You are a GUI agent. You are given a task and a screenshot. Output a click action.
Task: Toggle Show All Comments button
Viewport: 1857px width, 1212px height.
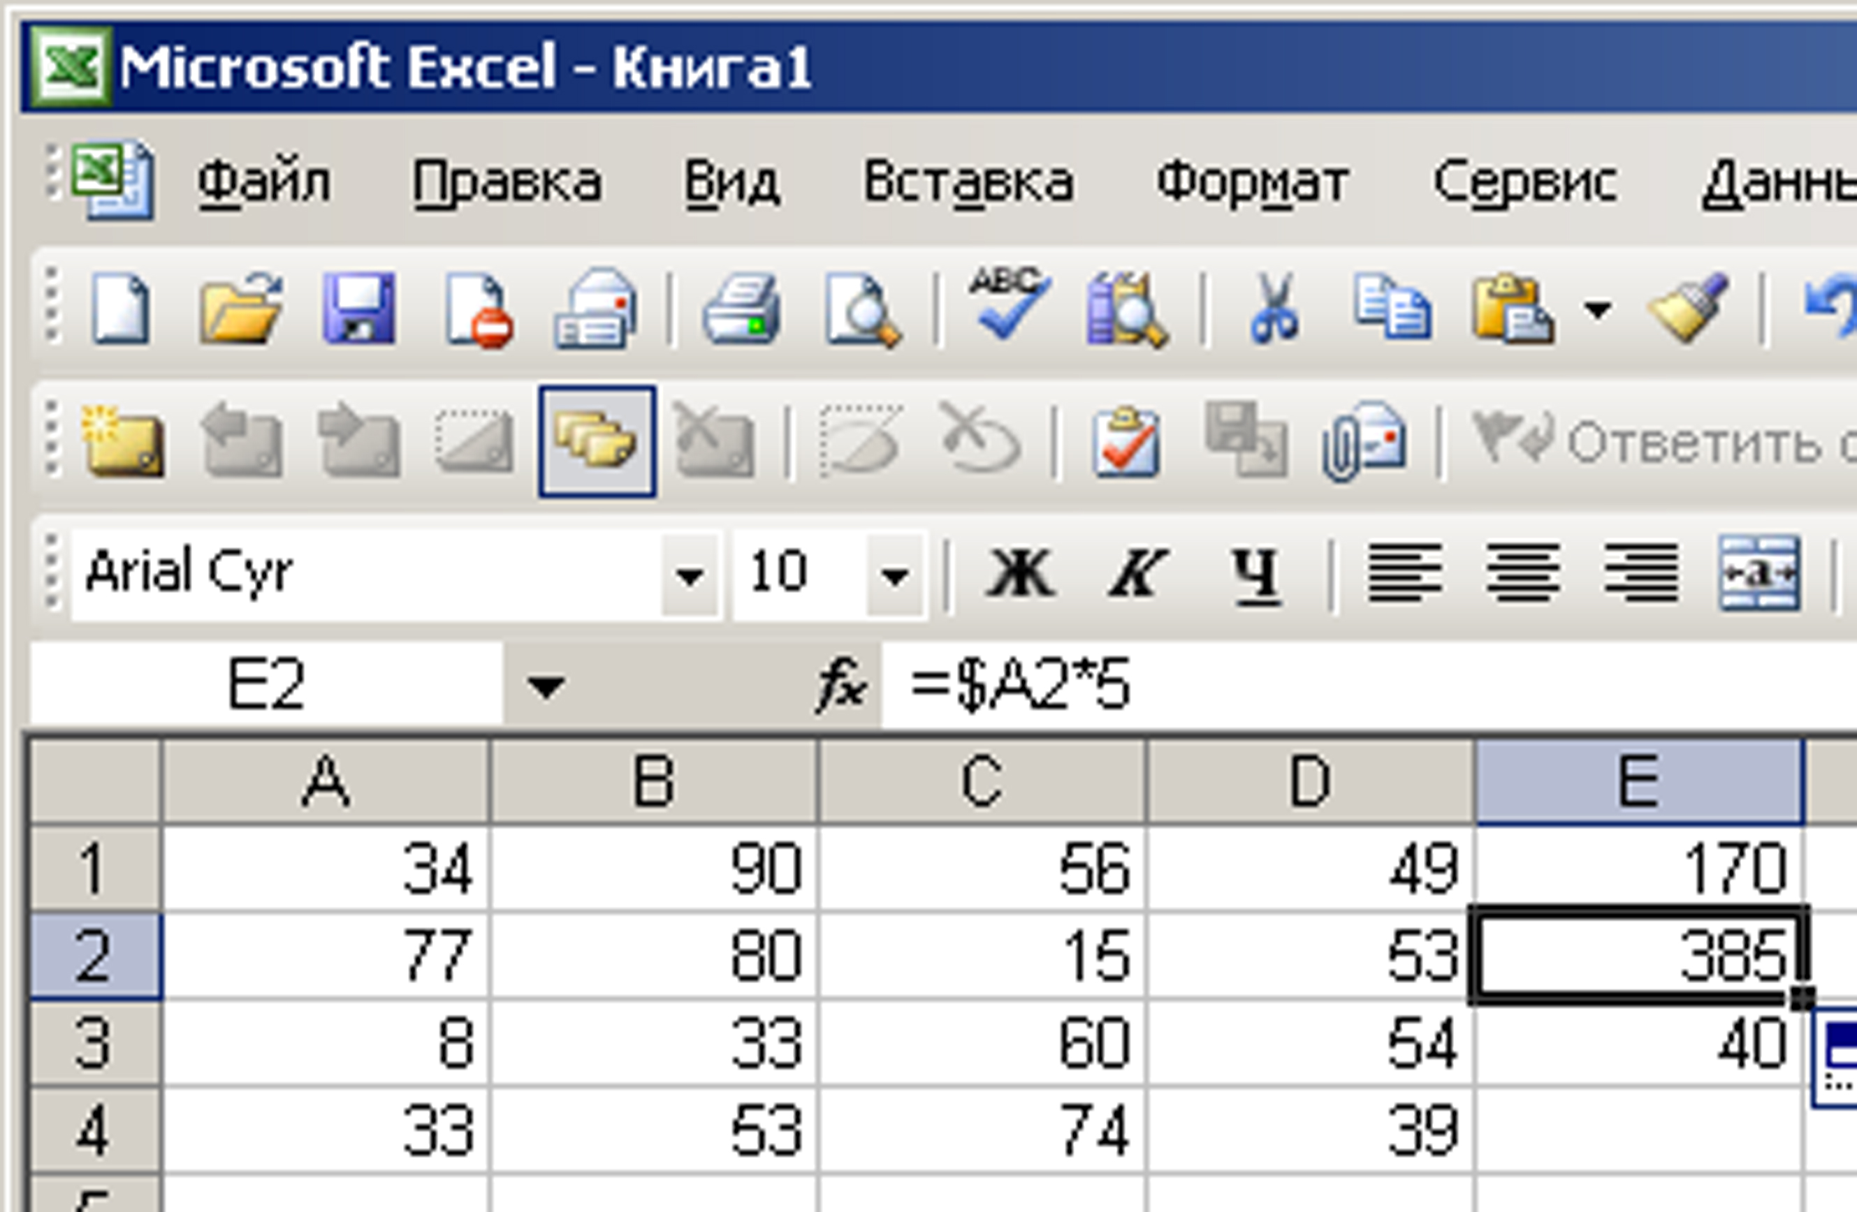(597, 441)
